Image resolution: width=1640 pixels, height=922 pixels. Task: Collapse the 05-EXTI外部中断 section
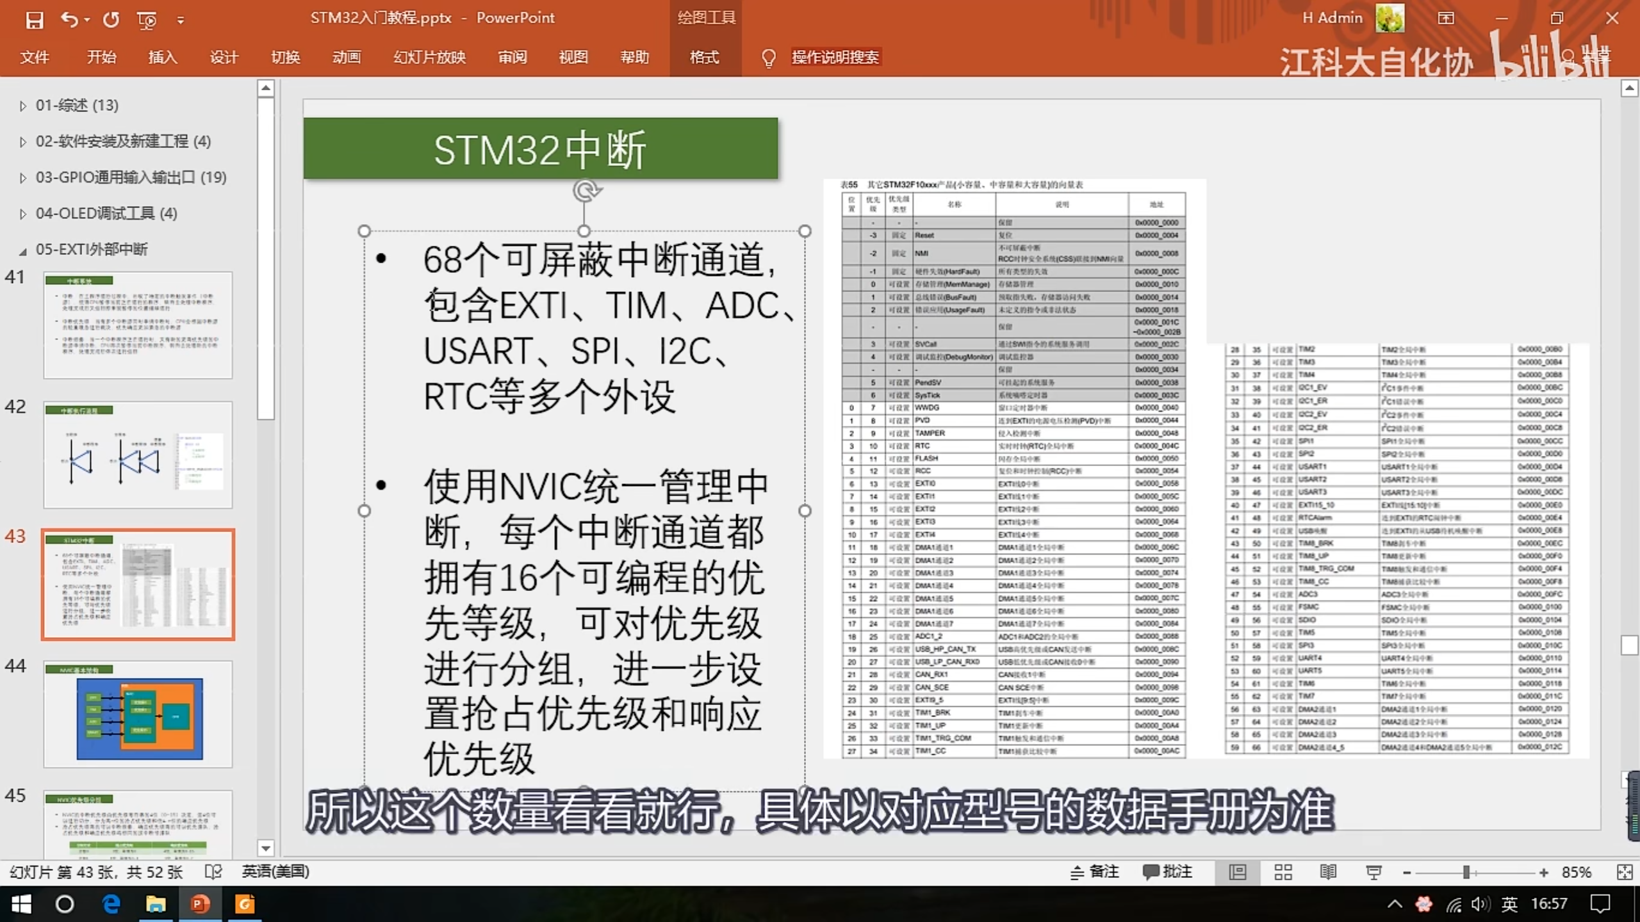[23, 250]
